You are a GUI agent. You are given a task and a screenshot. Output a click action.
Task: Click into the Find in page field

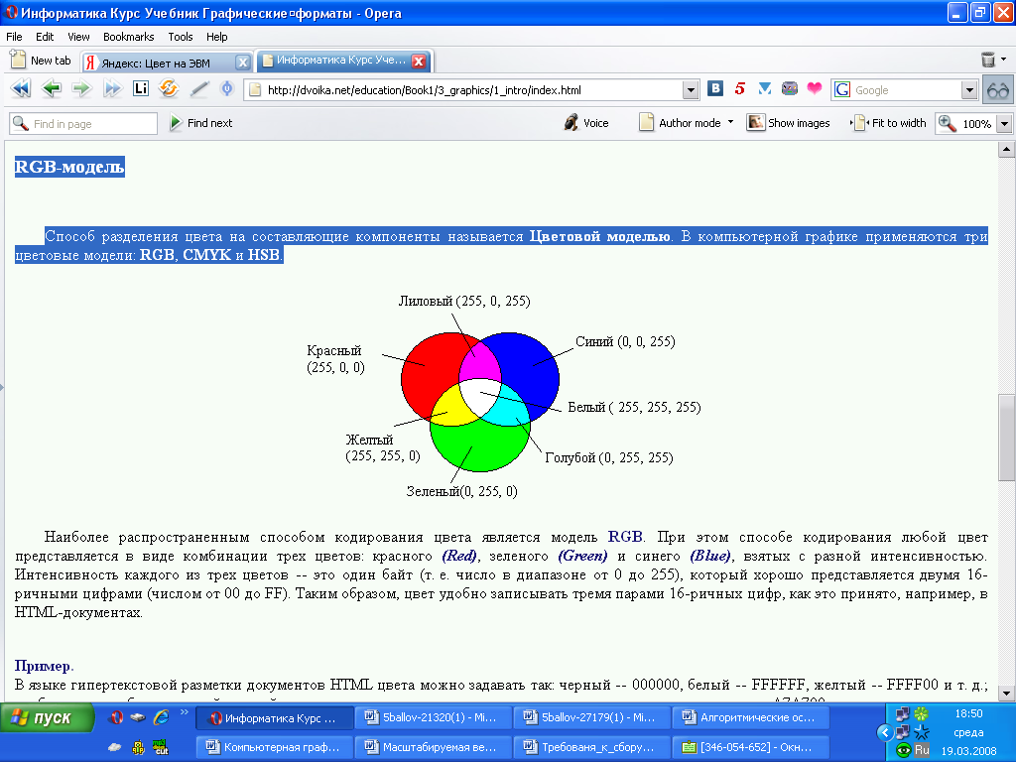pos(83,124)
